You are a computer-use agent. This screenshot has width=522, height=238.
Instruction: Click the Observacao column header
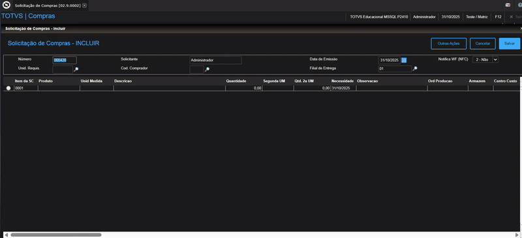pyautogui.click(x=367, y=81)
